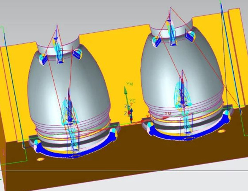
Task: Click the brown front face of block
Action: pyautogui.click(x=136, y=155)
